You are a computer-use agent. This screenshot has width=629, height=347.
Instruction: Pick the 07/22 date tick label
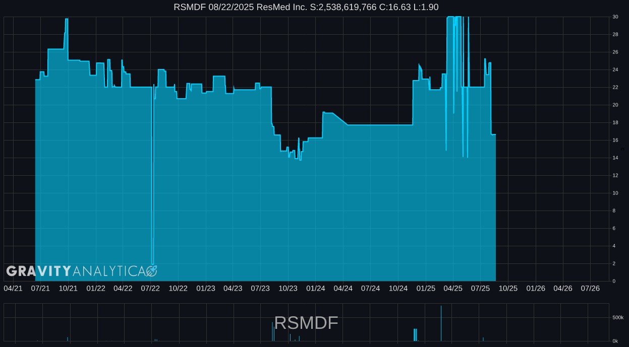point(150,288)
